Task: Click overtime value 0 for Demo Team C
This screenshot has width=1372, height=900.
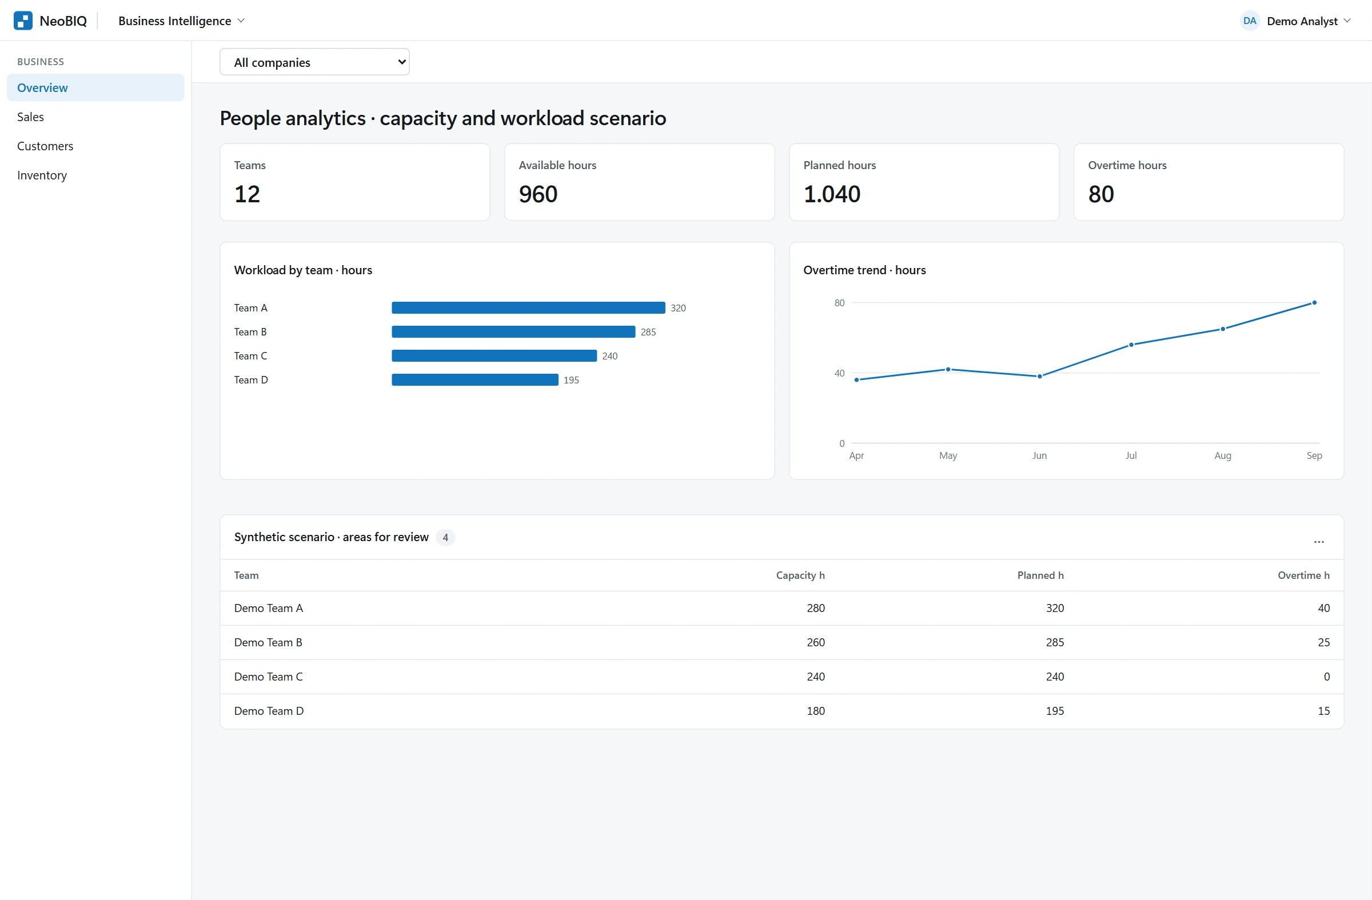Action: click(1326, 677)
